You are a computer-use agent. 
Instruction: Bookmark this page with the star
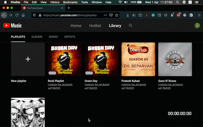coord(117,15)
